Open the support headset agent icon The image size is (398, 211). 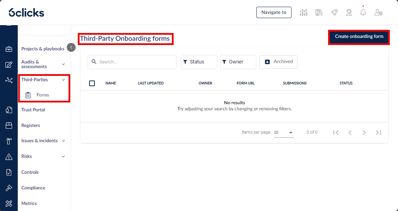coord(349,12)
